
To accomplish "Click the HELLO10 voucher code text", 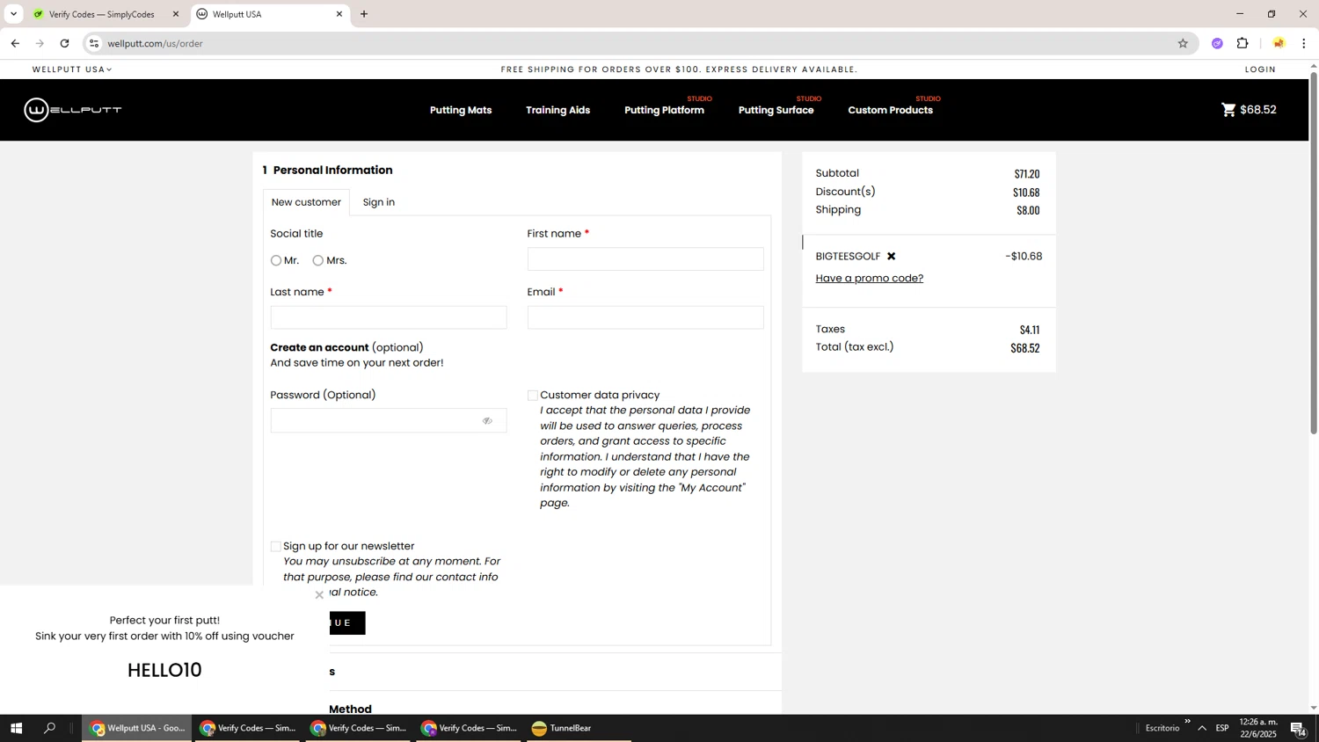I will coord(164,670).
